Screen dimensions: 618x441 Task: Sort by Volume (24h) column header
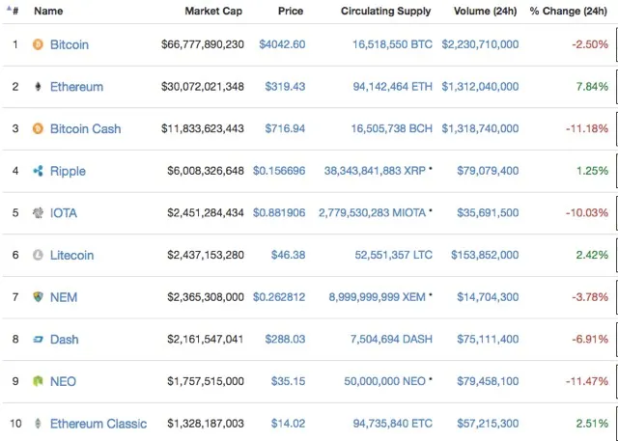(x=485, y=11)
